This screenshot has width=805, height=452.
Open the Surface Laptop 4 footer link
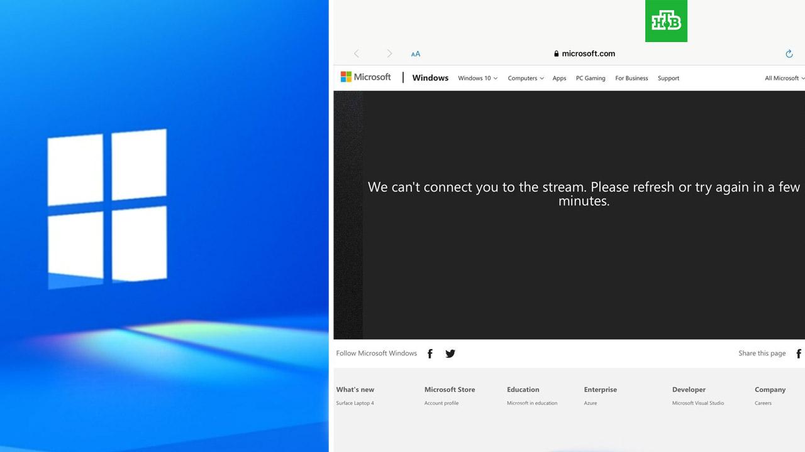point(355,403)
